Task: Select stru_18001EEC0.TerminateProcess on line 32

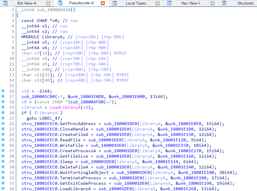Action: pos(61,178)
